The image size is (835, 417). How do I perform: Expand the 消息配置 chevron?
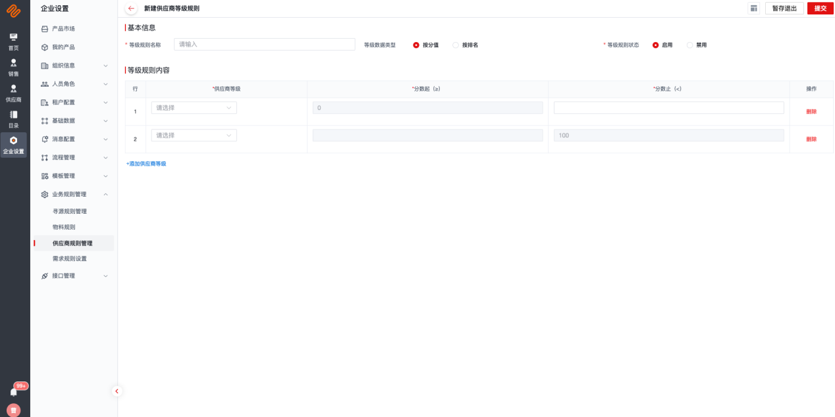pos(105,139)
